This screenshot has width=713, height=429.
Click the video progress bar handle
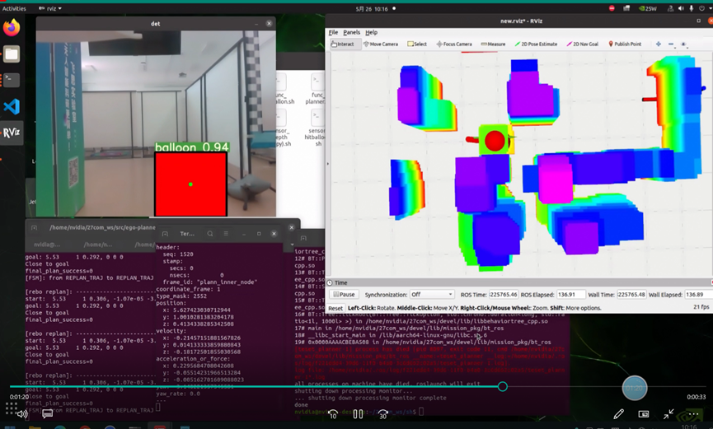coord(502,386)
